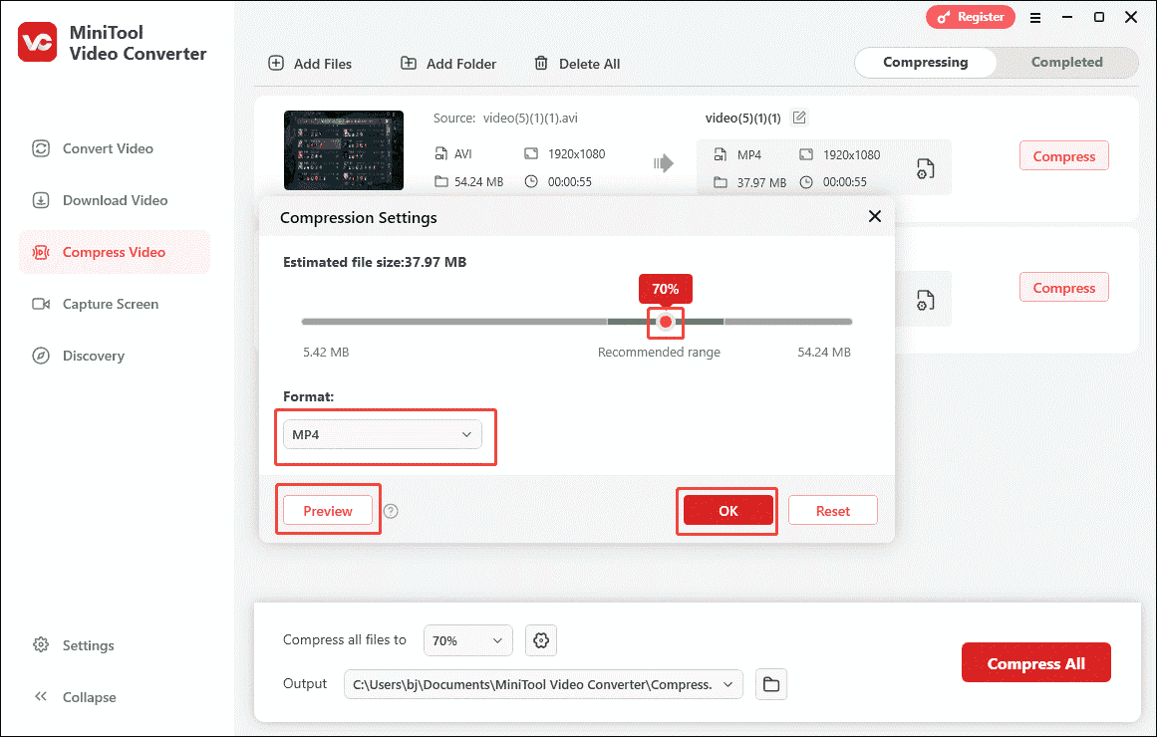The image size is (1157, 737).
Task: Click the source AVI format label
Action: tap(462, 154)
